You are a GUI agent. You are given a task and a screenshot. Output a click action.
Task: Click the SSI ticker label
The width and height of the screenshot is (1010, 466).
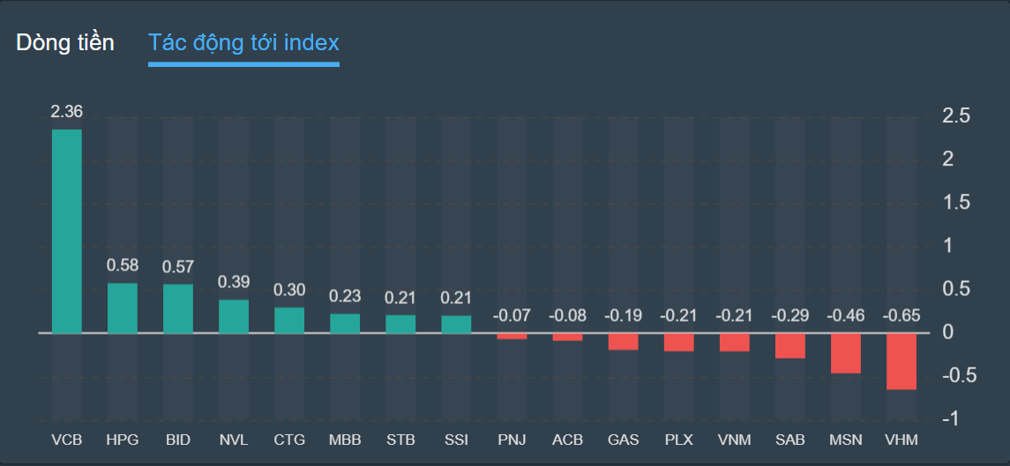pyautogui.click(x=456, y=439)
